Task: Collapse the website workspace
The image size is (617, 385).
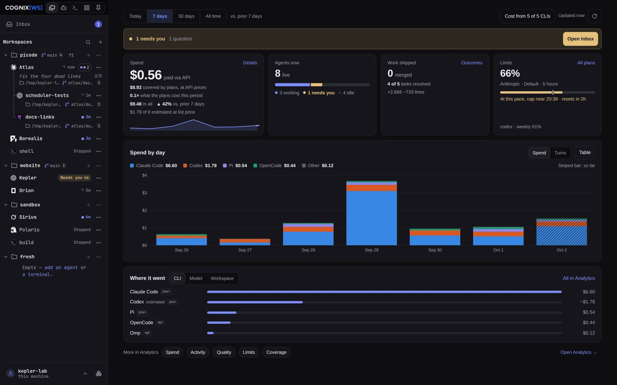Action: [6, 166]
